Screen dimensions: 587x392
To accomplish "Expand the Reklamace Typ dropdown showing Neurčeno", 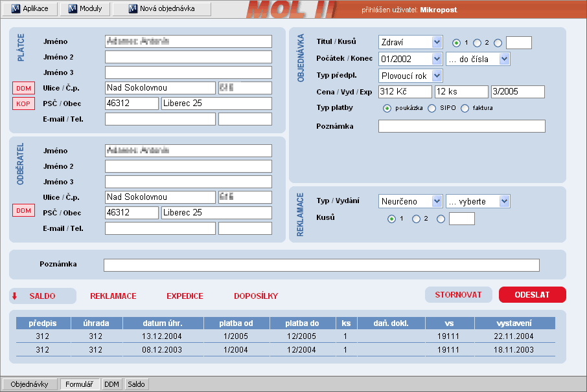I will 437,202.
